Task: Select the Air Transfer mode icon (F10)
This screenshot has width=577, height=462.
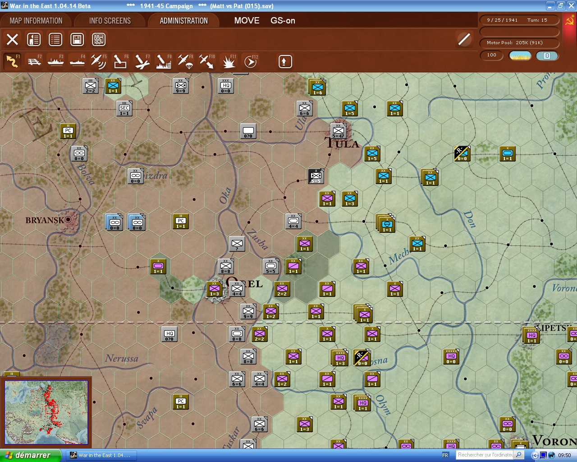Action: (207, 61)
